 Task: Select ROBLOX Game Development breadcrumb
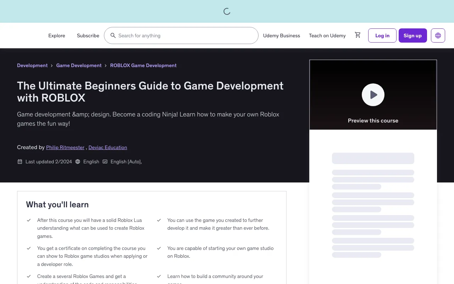point(143,65)
